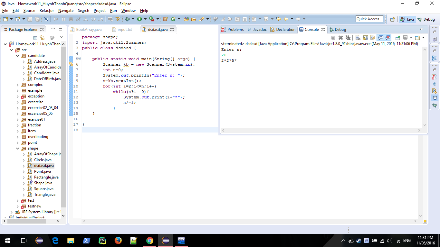Click the Open Type toolbar icon
The width and height of the screenshot is (440, 247).
[186, 19]
